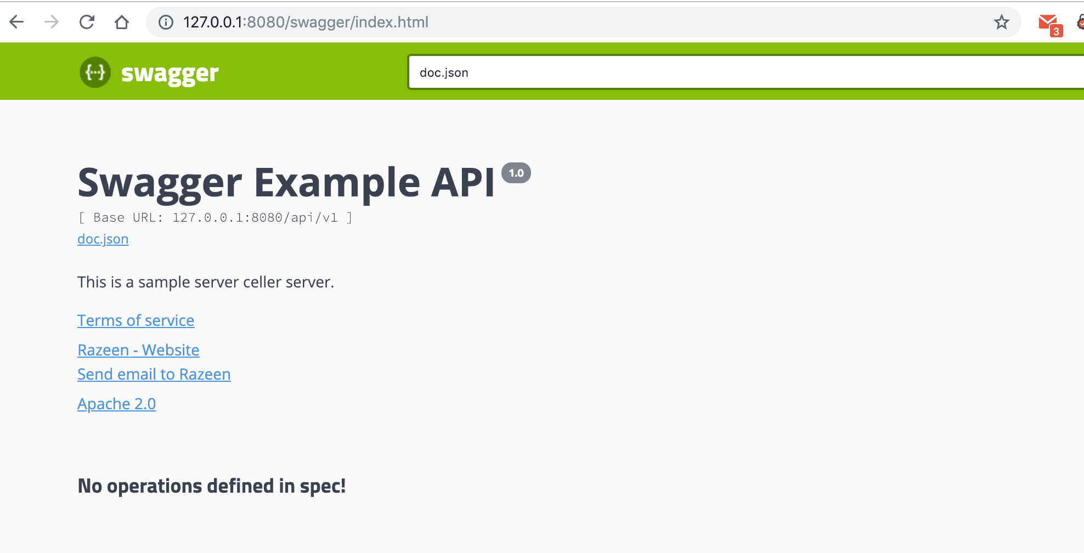Open the Terms of service link
Screen dimensions: 1084x553
[135, 320]
